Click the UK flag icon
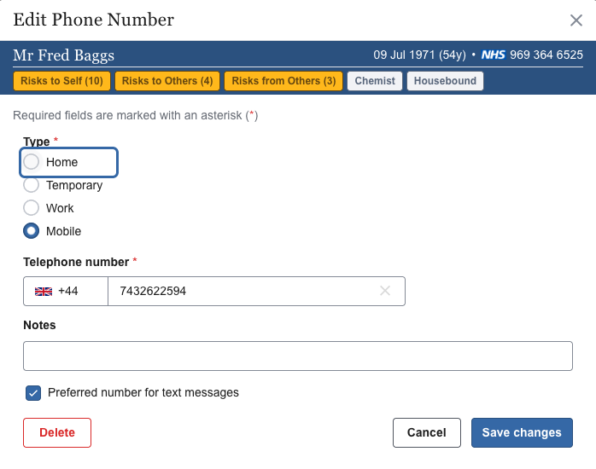Viewport: 596px width, 469px height. 43,292
